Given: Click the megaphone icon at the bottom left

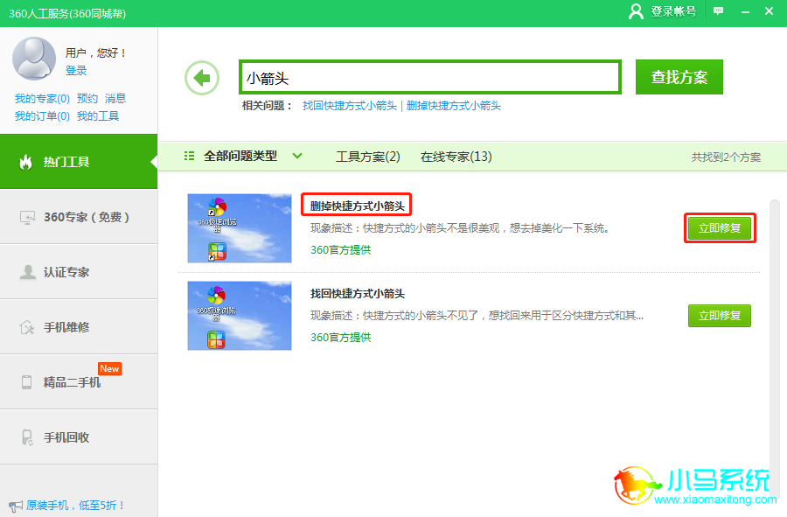Looking at the screenshot, I should coord(15,506).
